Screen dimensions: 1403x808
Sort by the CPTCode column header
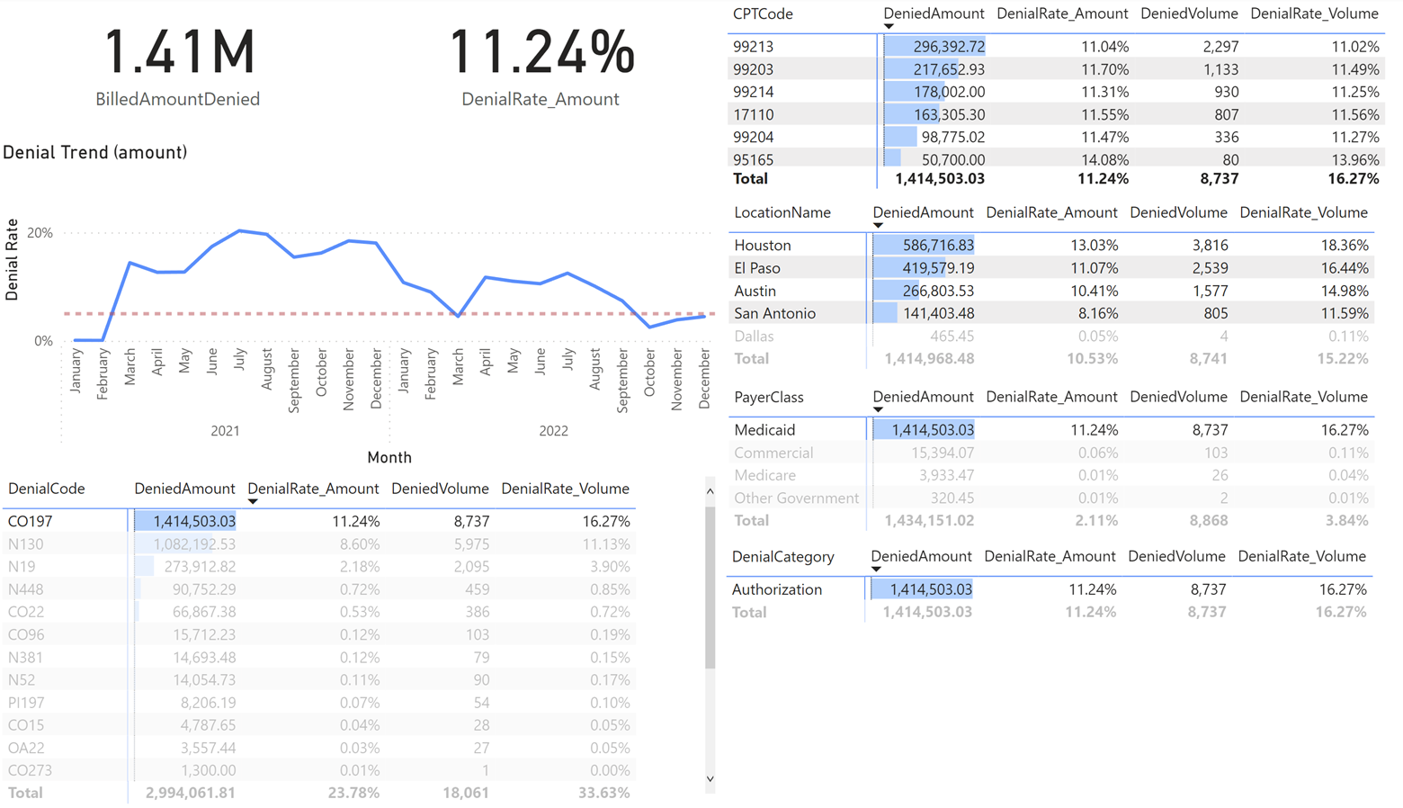(763, 14)
